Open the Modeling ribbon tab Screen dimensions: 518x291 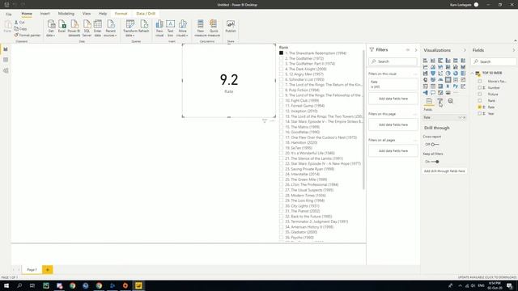[66, 14]
